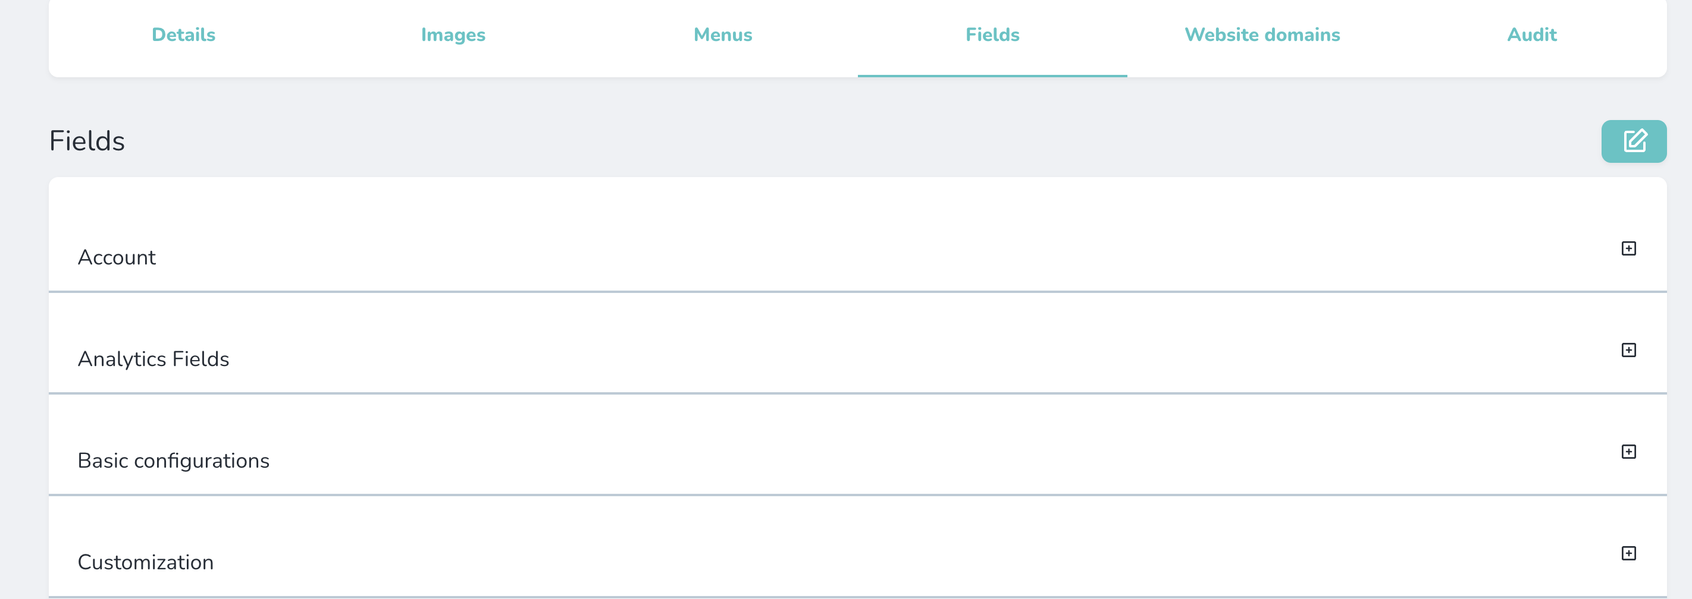
Task: Click the Fields page heading
Action: [x=87, y=141]
